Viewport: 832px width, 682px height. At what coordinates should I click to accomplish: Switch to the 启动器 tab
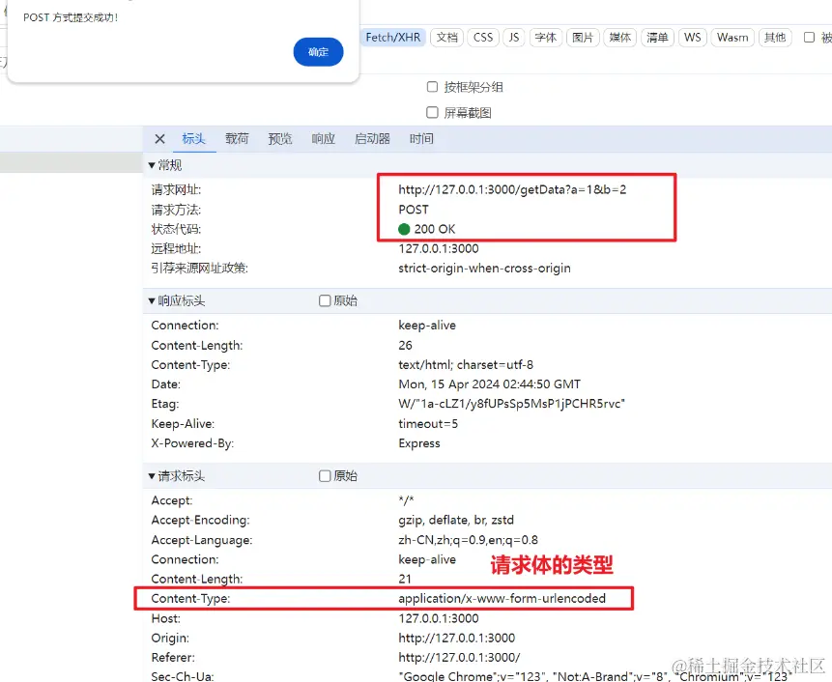coord(372,139)
